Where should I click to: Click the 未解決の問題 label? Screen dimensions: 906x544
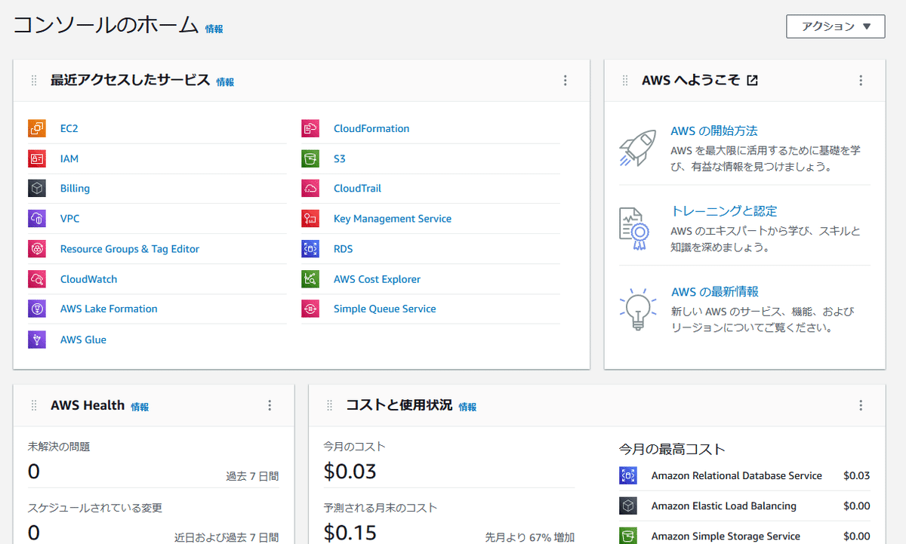(59, 447)
